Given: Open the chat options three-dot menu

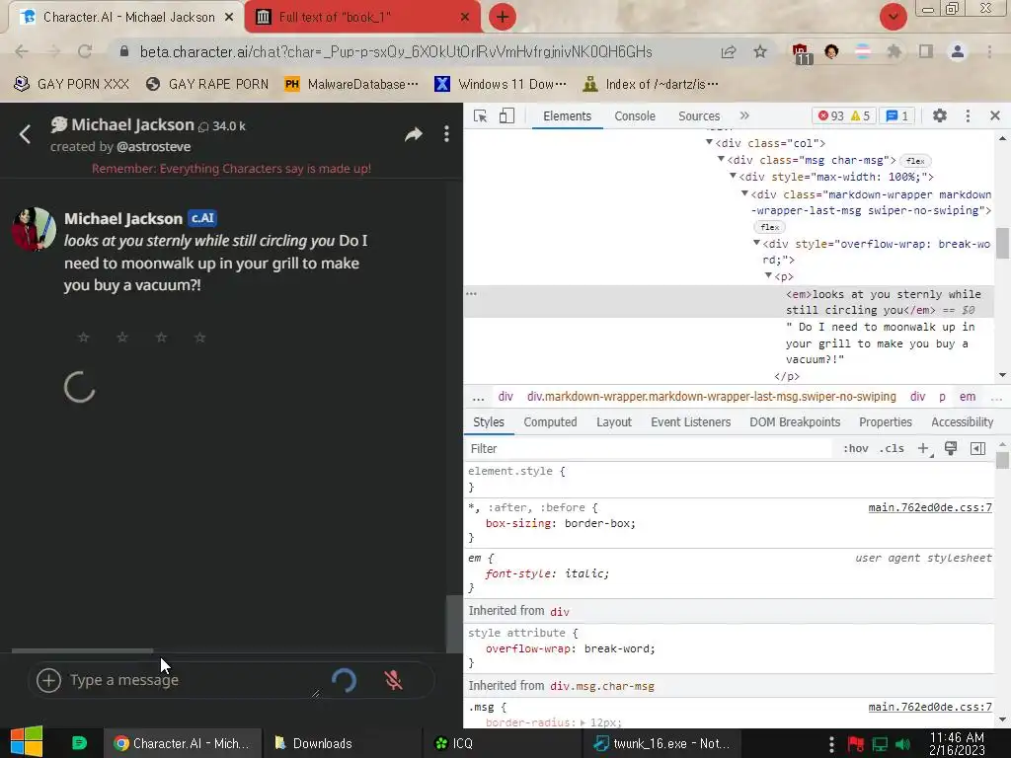Looking at the screenshot, I should 446,134.
